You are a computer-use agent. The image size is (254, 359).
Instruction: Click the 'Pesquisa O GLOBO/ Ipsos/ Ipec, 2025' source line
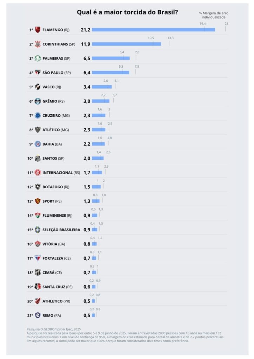54,329
